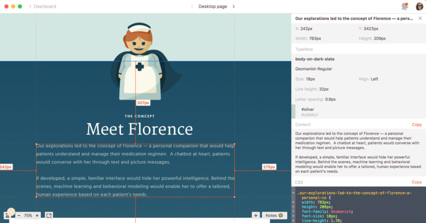Image resolution: width=426 pixels, height=223 pixels.
Task: Click the 75% zoom level
Action: [28, 215]
